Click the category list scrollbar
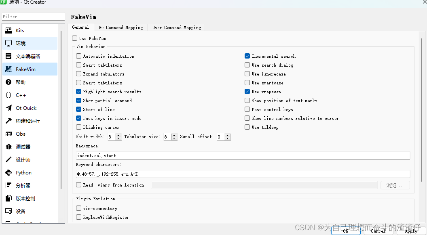The height and width of the screenshot is (235, 427). click(61, 110)
